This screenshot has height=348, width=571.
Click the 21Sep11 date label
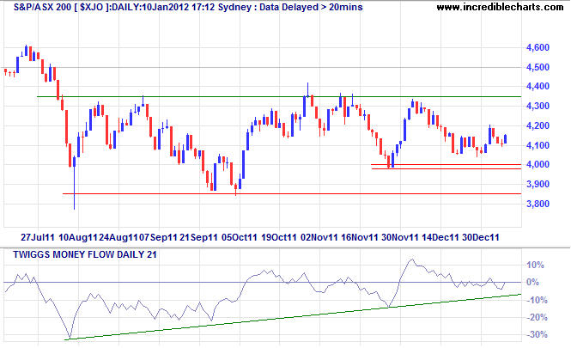pos(198,238)
